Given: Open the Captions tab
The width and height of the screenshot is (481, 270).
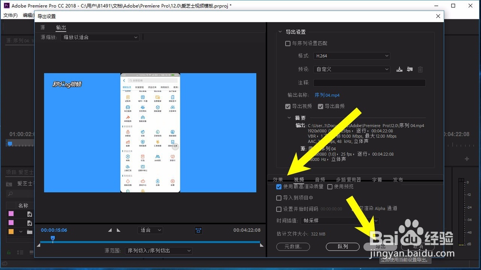Looking at the screenshot, I should tap(377, 179).
